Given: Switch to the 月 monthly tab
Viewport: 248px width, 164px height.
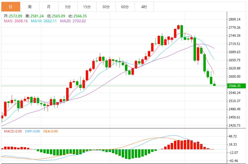Looking at the screenshot, I should (49, 7).
